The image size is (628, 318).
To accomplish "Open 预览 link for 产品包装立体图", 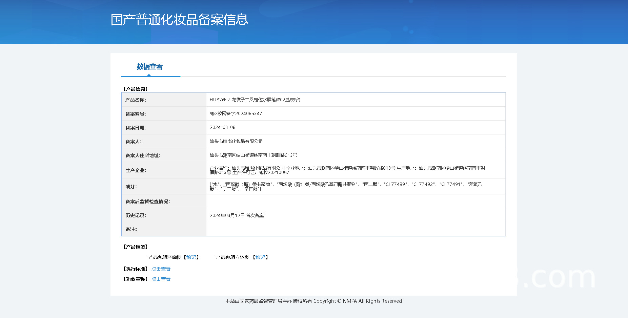I will click(260, 257).
